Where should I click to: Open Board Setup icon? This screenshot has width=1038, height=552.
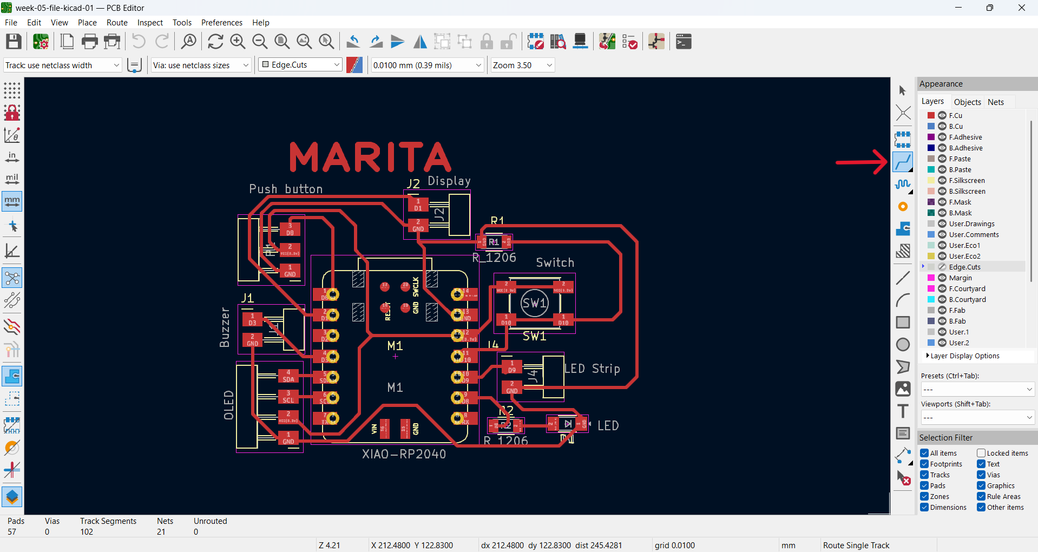(x=41, y=42)
